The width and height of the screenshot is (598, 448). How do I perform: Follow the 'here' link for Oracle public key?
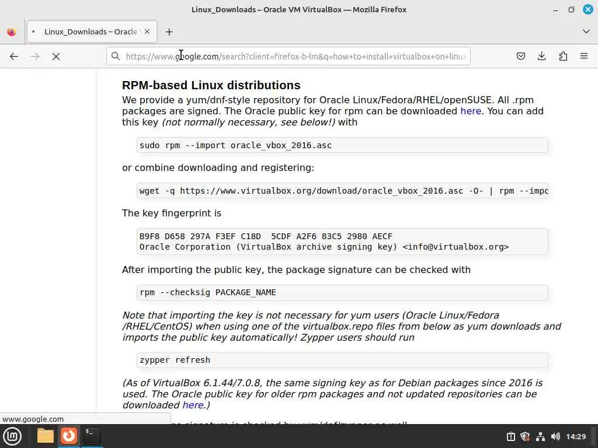[471, 111]
